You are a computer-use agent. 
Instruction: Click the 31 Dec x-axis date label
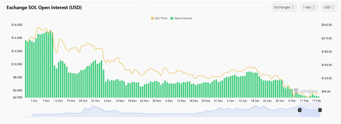(218, 101)
